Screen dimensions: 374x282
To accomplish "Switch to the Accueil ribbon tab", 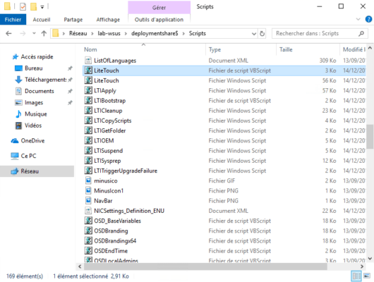I will (42, 20).
